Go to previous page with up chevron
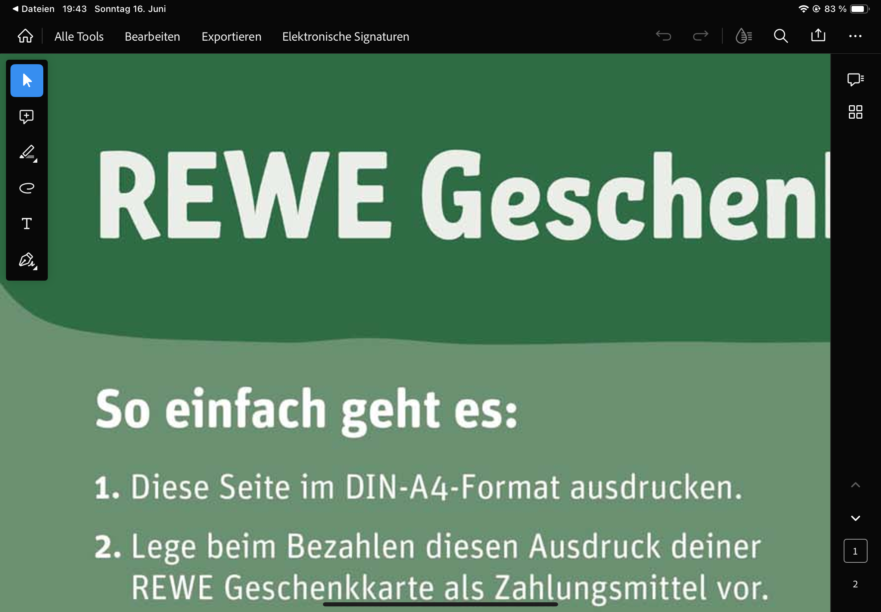Viewport: 881px width, 612px height. [855, 485]
